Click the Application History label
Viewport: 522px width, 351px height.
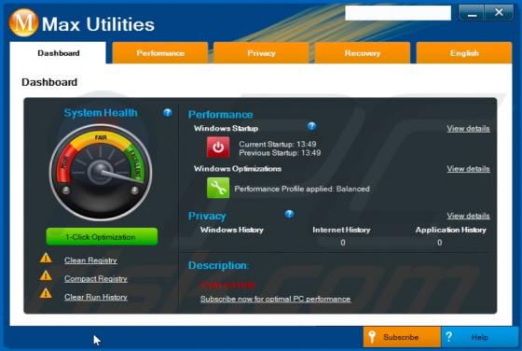tap(450, 230)
